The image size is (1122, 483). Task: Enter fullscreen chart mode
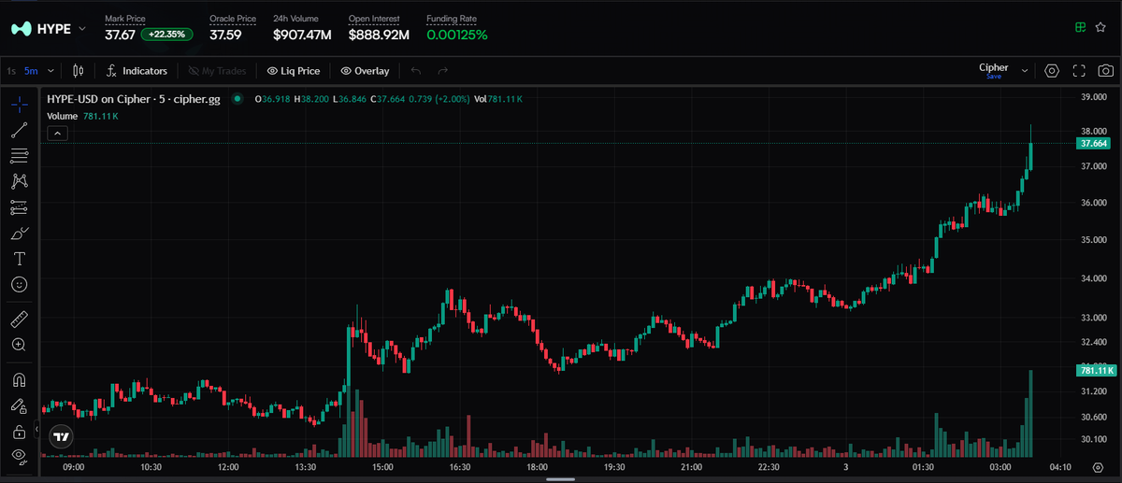(x=1078, y=71)
